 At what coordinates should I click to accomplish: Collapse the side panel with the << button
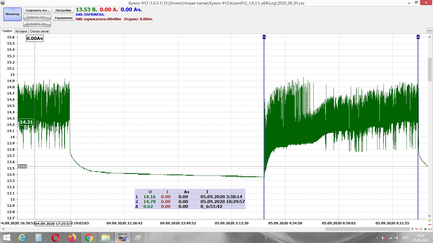pos(429,31)
